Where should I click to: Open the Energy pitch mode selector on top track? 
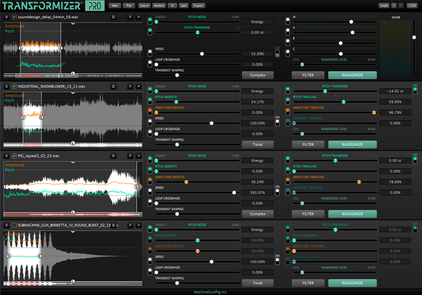click(257, 21)
